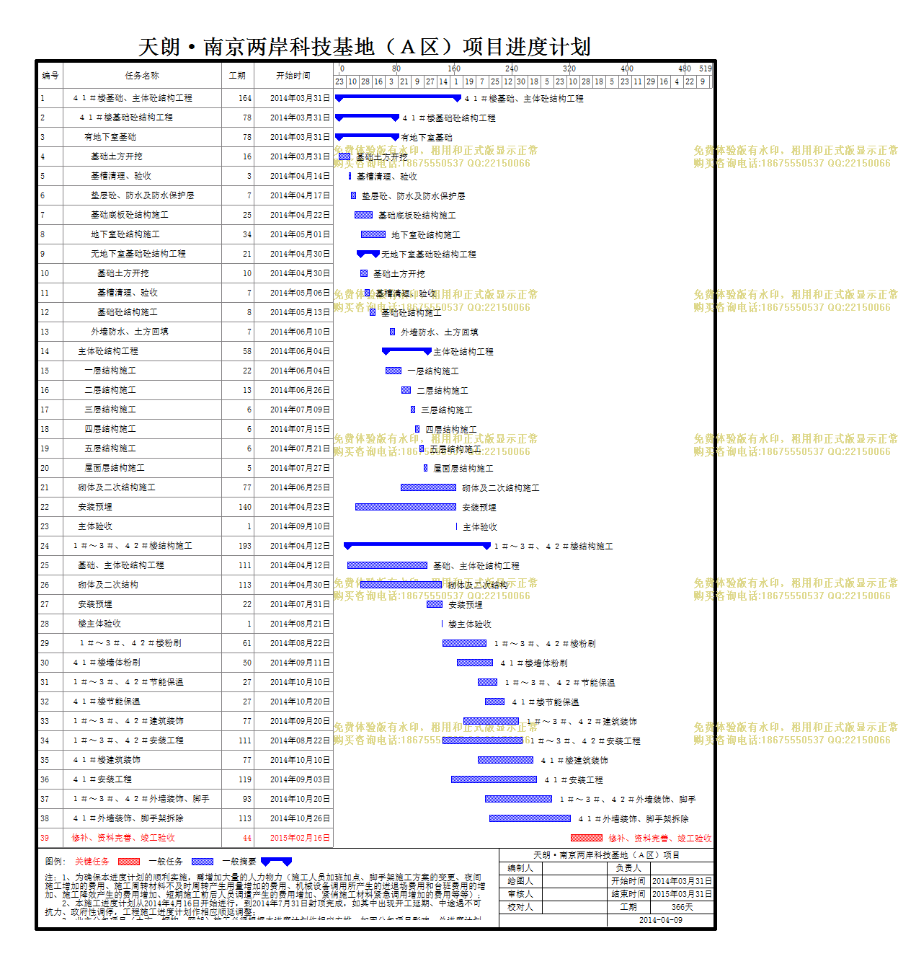Click the 工期 header in the task table
Viewport: 898px width, 964px height.
pyautogui.click(x=237, y=75)
